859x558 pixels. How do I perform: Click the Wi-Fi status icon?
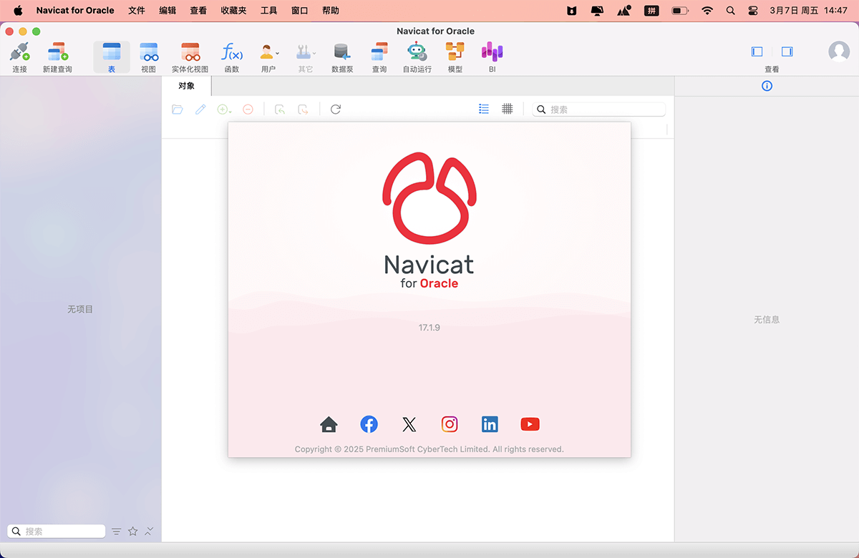click(x=707, y=11)
